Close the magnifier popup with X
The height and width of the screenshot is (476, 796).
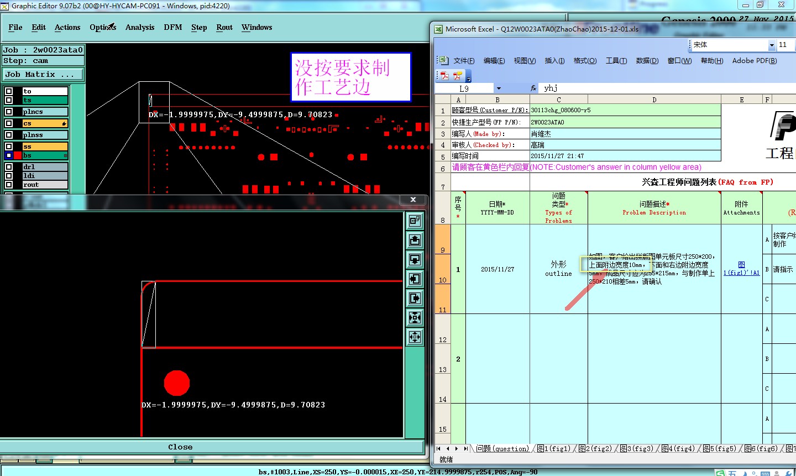click(x=413, y=200)
